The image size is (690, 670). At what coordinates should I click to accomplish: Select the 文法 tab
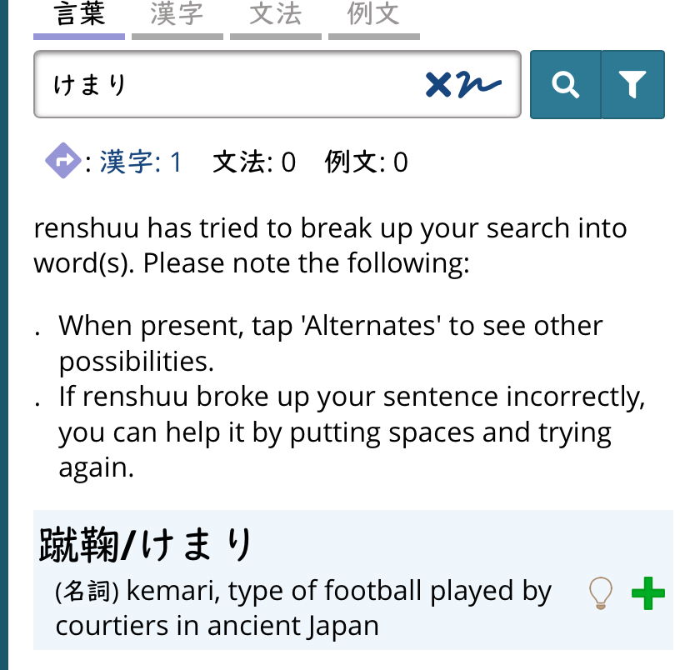pyautogui.click(x=275, y=15)
